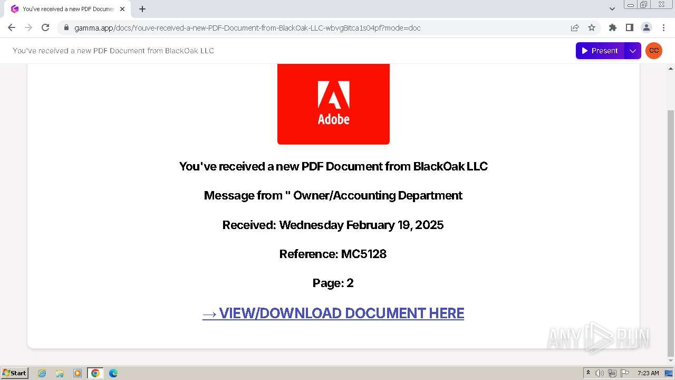Select the 'Page: 2' text
Viewport: 675px width, 380px height.
coord(333,283)
